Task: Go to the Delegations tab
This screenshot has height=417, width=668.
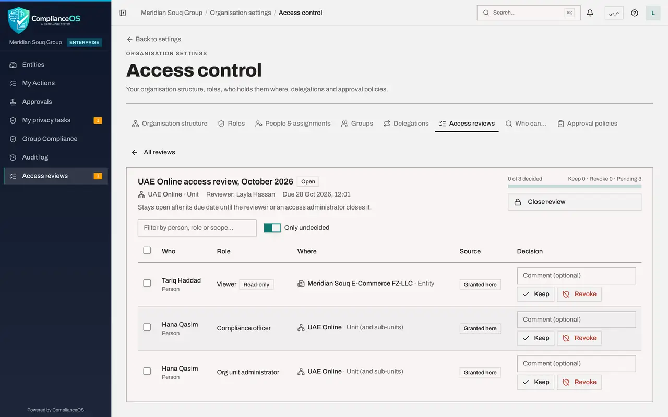Action: tap(406, 124)
